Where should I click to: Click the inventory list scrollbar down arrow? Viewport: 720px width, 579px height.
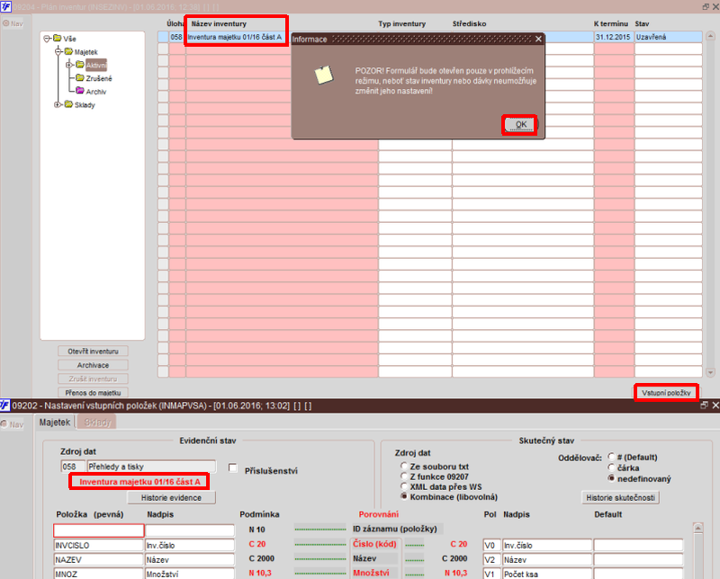point(710,372)
